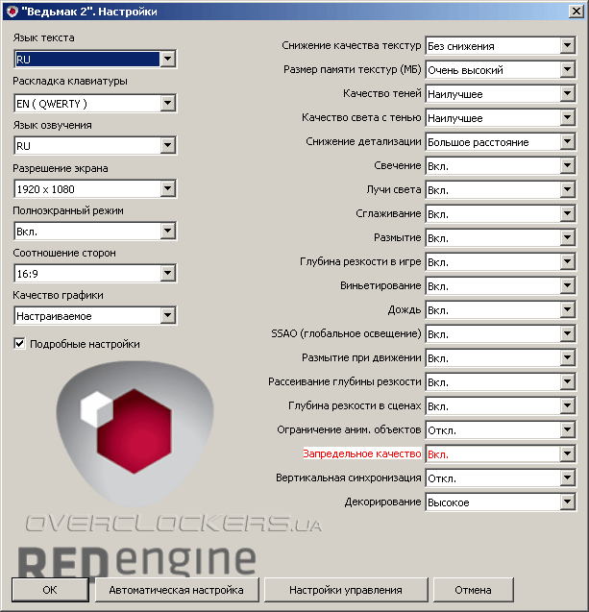
Task: Open the Качество теней dropdown
Action: 501,94
